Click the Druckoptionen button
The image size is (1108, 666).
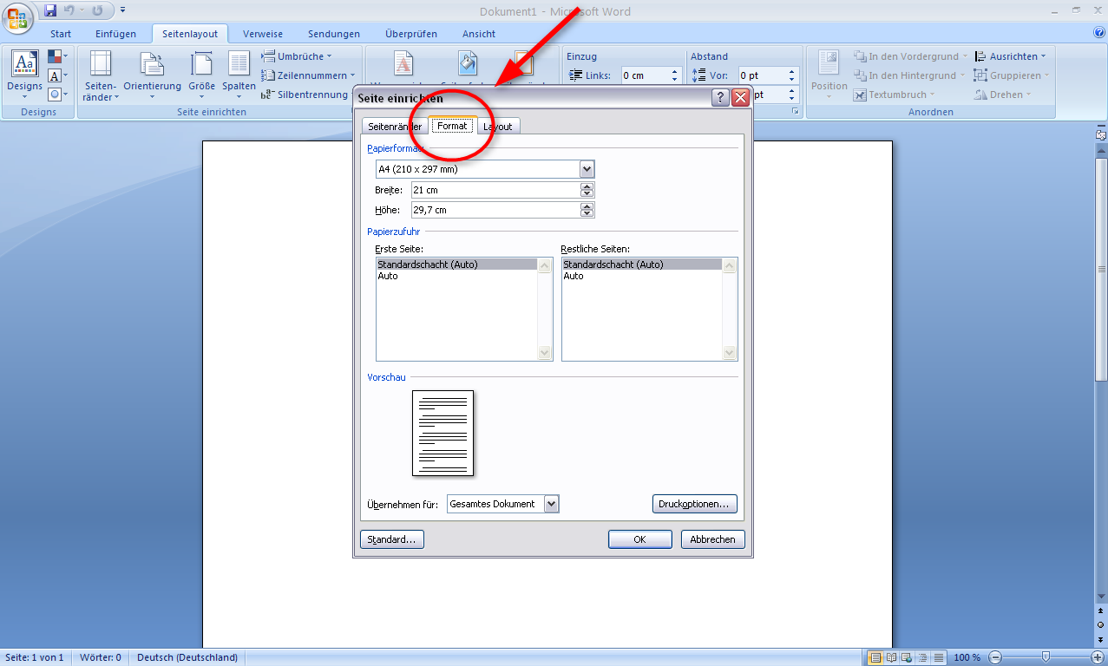[694, 504]
